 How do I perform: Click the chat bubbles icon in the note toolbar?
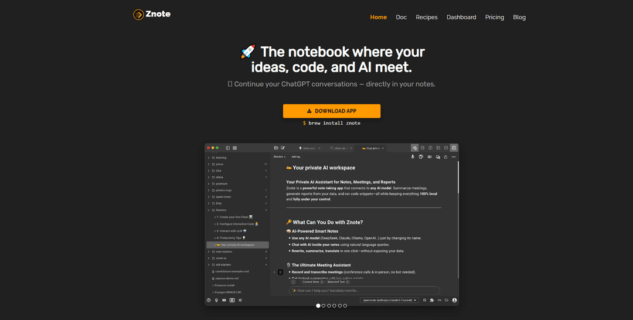[x=438, y=157]
